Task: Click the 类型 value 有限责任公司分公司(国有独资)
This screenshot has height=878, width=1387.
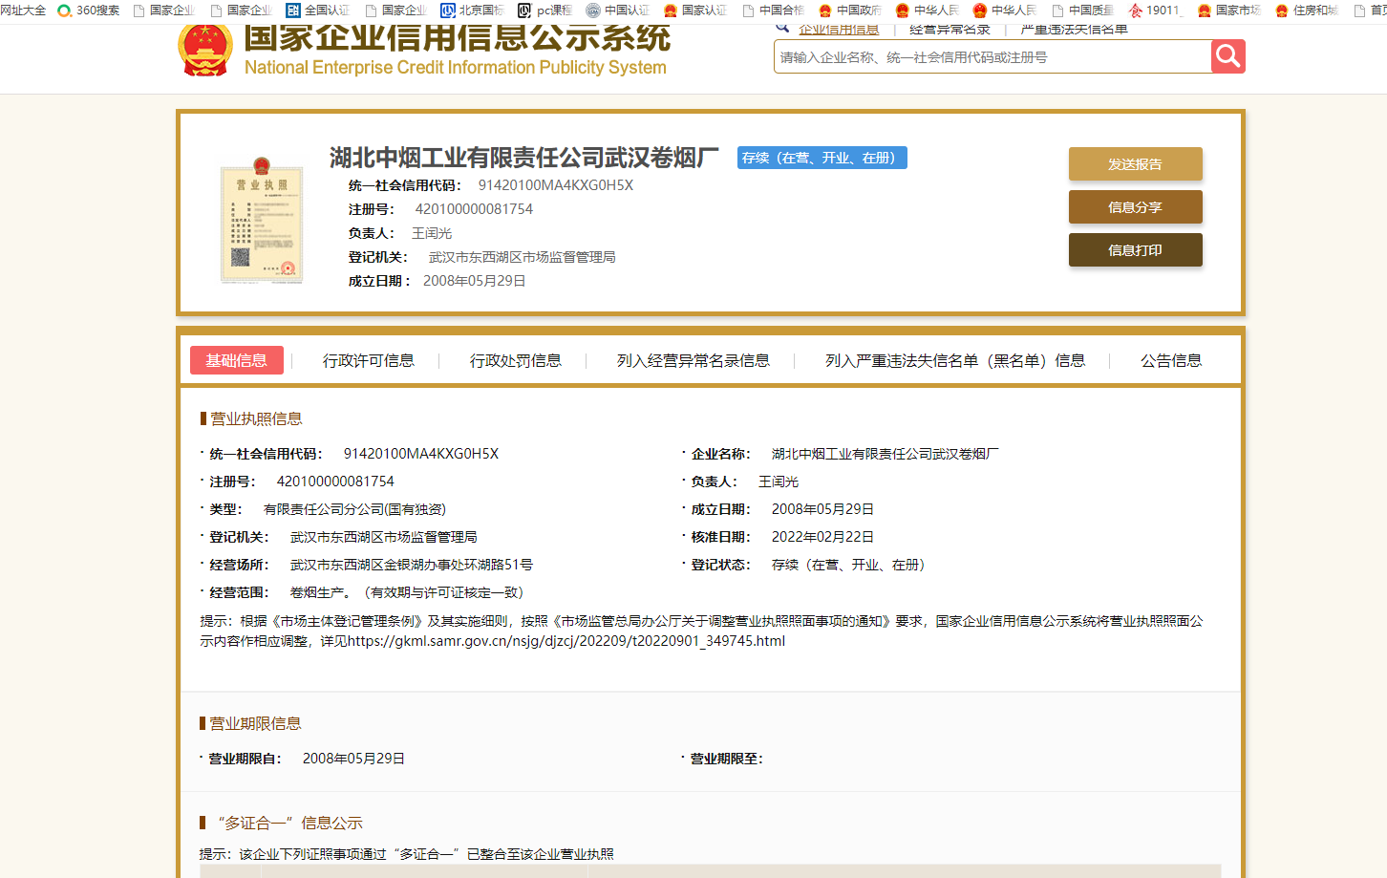Action: click(x=354, y=509)
